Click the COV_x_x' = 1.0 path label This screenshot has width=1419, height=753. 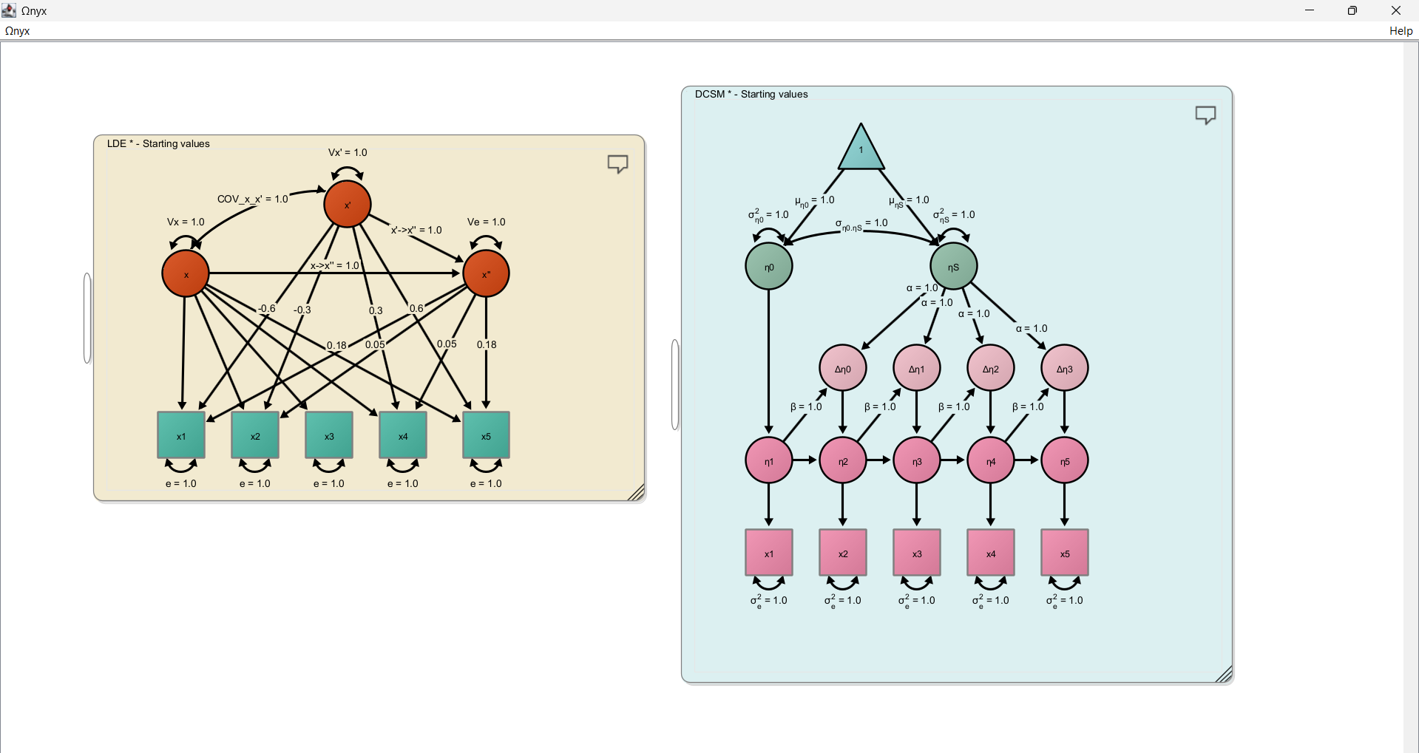pyautogui.click(x=252, y=199)
